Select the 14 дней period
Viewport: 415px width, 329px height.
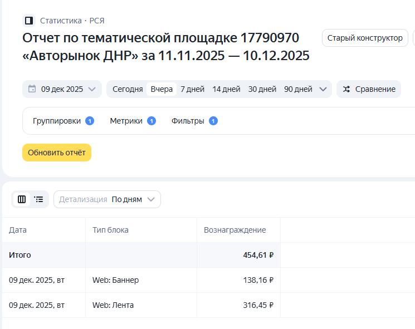point(226,89)
